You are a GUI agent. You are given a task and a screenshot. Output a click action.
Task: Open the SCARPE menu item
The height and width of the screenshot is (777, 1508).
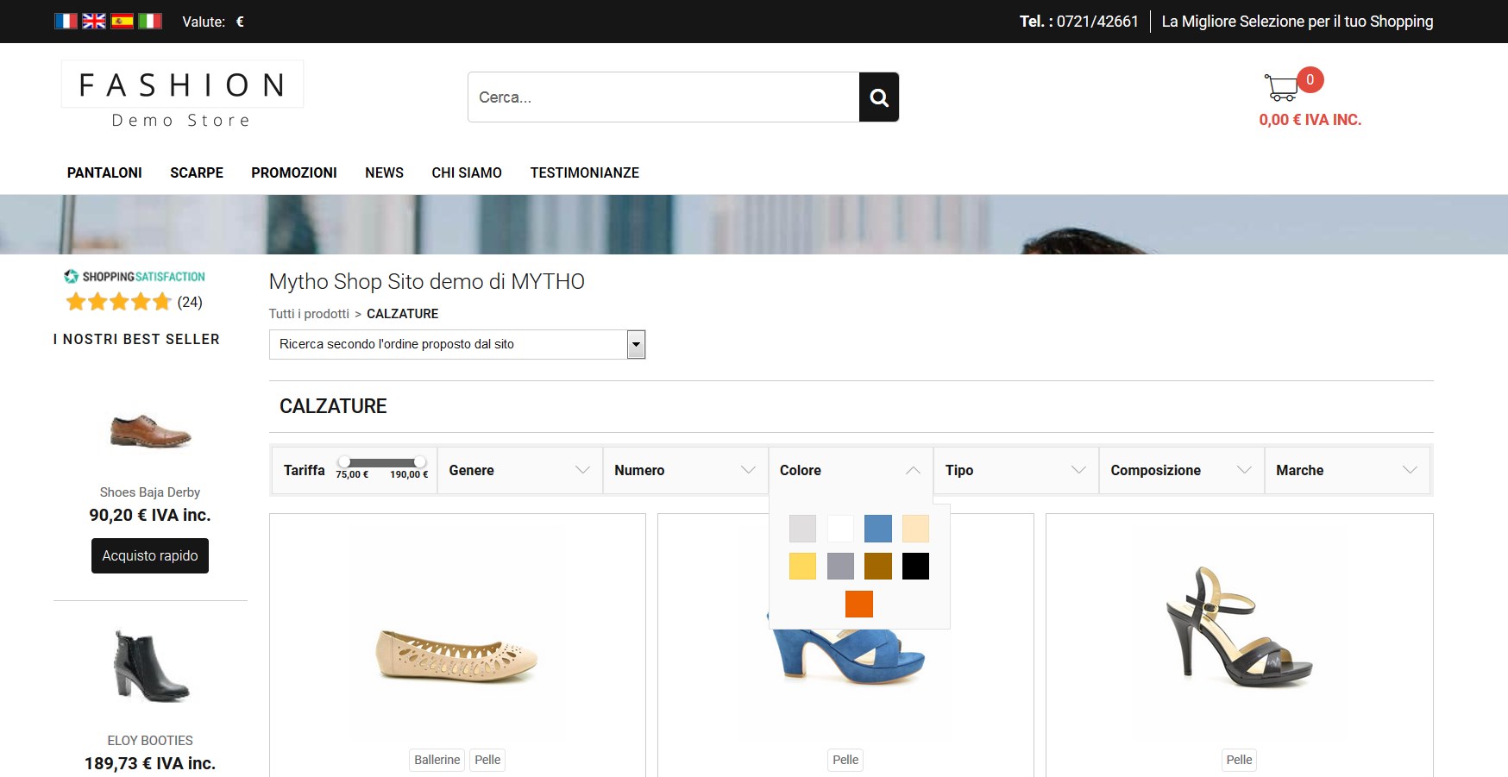[x=197, y=172]
